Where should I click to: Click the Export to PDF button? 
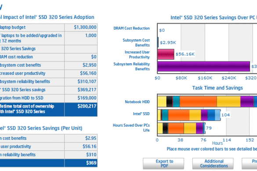(163, 164)
